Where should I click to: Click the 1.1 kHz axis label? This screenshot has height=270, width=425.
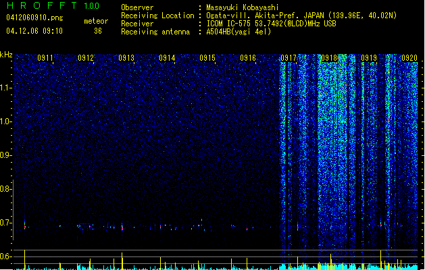[6, 88]
